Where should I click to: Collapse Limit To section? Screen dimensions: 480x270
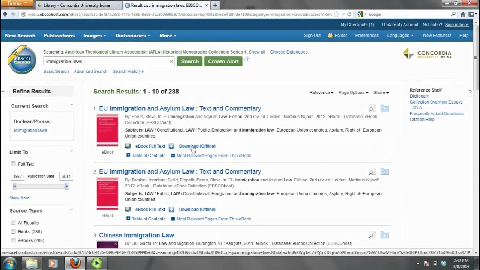(x=72, y=151)
